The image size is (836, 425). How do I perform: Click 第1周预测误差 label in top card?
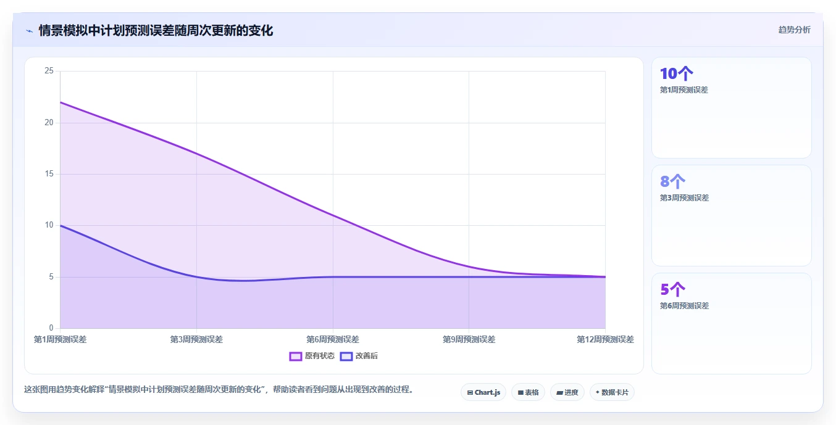[x=684, y=90]
